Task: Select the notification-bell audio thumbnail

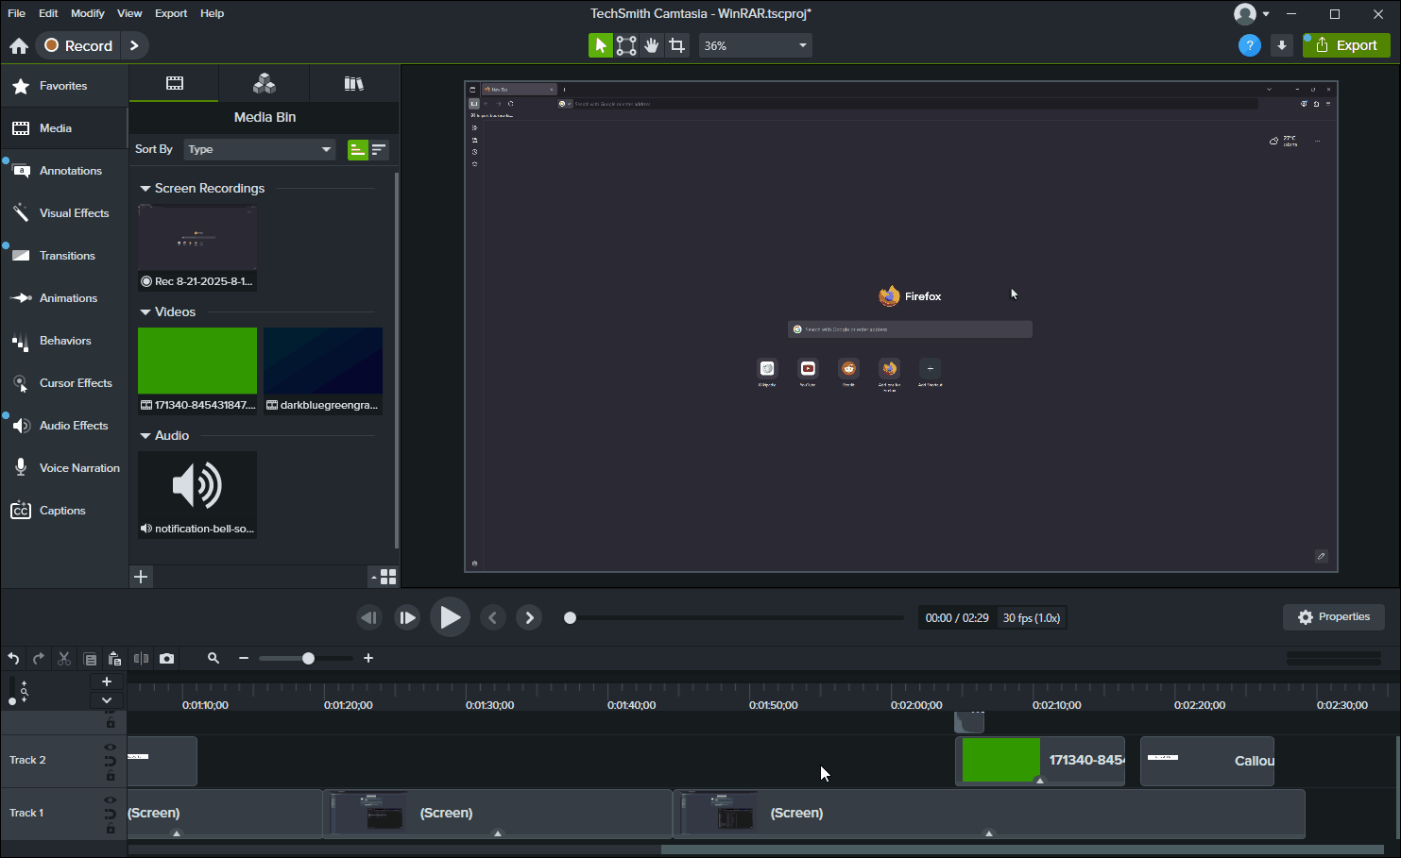Action: [196, 484]
